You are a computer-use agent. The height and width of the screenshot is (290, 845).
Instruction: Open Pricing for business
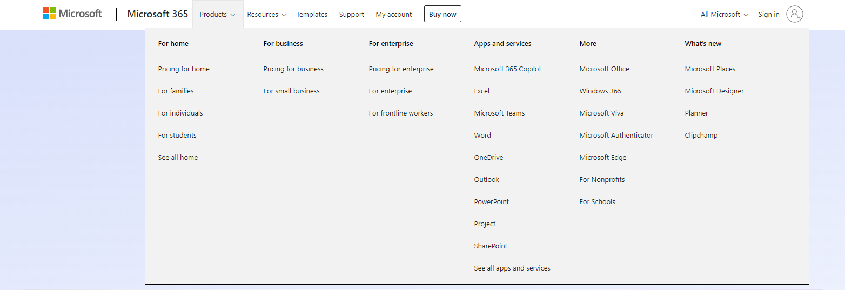293,69
